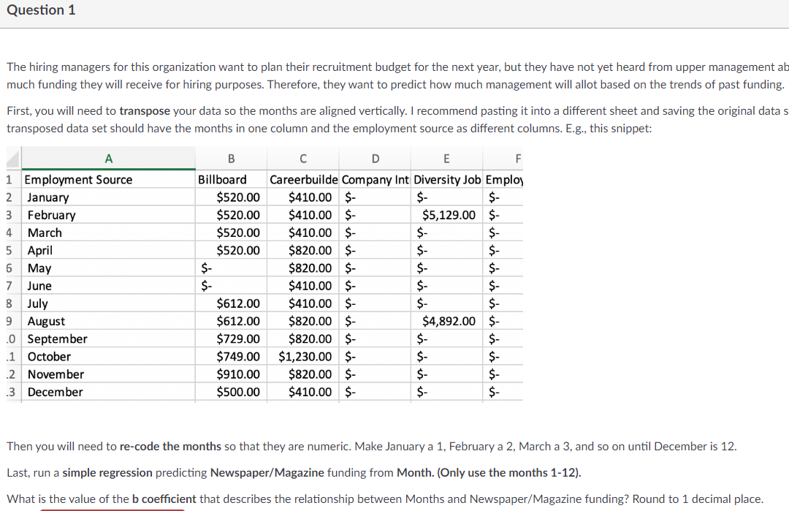Screen dimensions: 789x511
Task: Click the December row label cell
Action: 54,392
